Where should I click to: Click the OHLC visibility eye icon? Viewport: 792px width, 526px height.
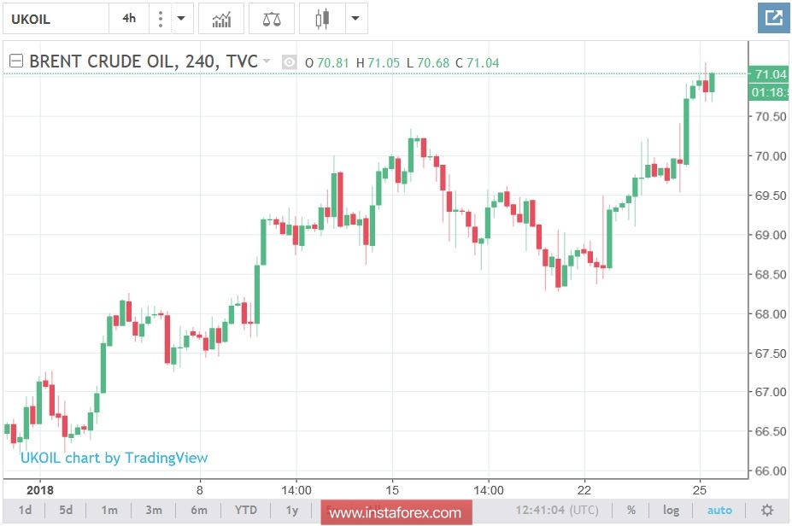[288, 62]
